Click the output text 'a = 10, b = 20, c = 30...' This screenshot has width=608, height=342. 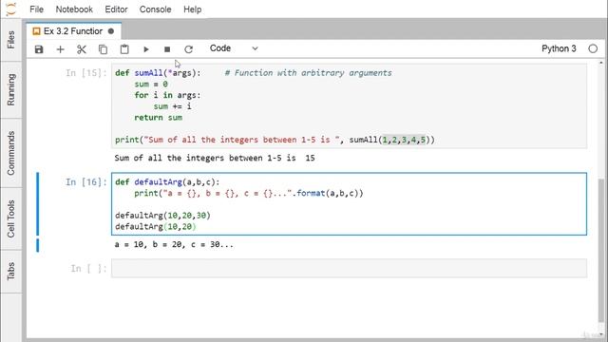tap(174, 245)
